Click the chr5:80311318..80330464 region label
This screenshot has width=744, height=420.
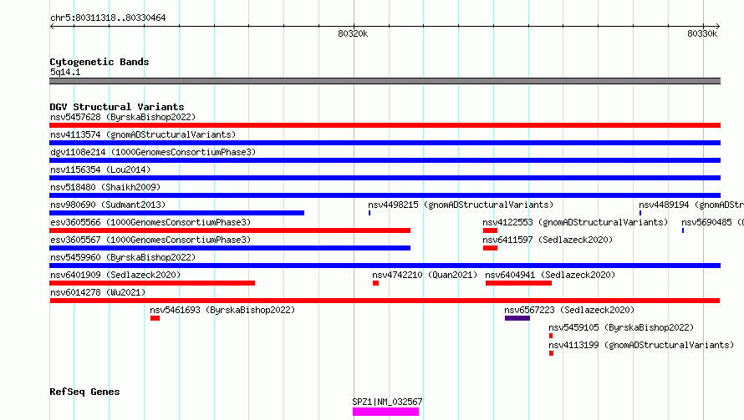(108, 18)
